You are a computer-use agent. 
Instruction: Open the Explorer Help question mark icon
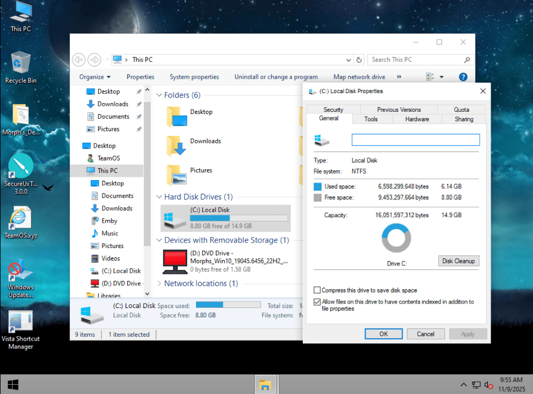[x=463, y=77]
